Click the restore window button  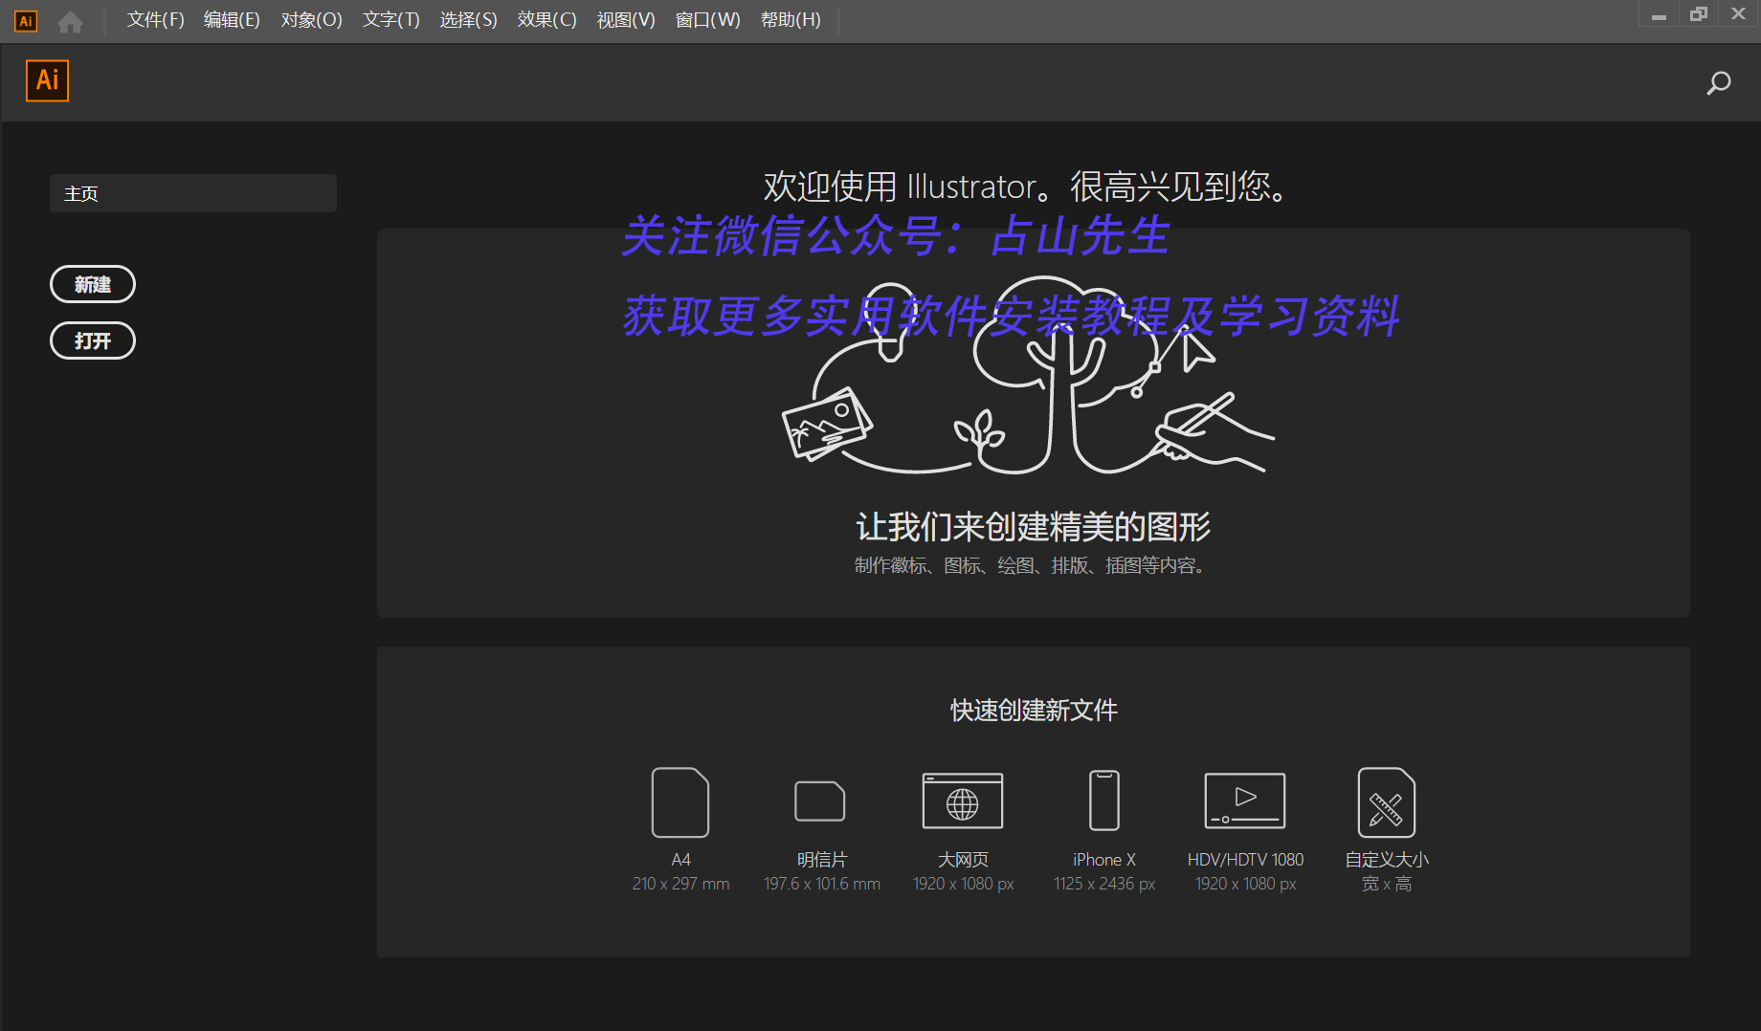[x=1698, y=13]
